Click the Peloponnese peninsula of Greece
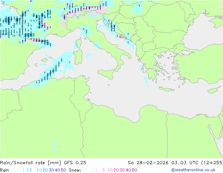The image size is (223, 173). click(x=152, y=75)
